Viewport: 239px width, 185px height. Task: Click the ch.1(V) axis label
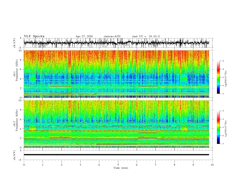point(14,43)
